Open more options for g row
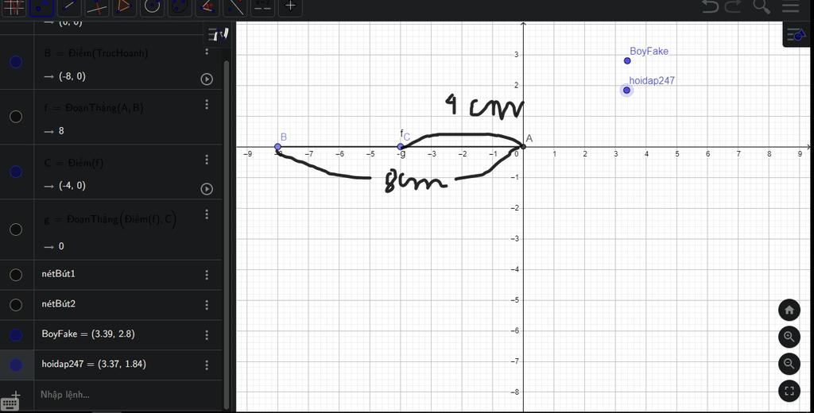The height and width of the screenshot is (413, 814). (x=207, y=214)
